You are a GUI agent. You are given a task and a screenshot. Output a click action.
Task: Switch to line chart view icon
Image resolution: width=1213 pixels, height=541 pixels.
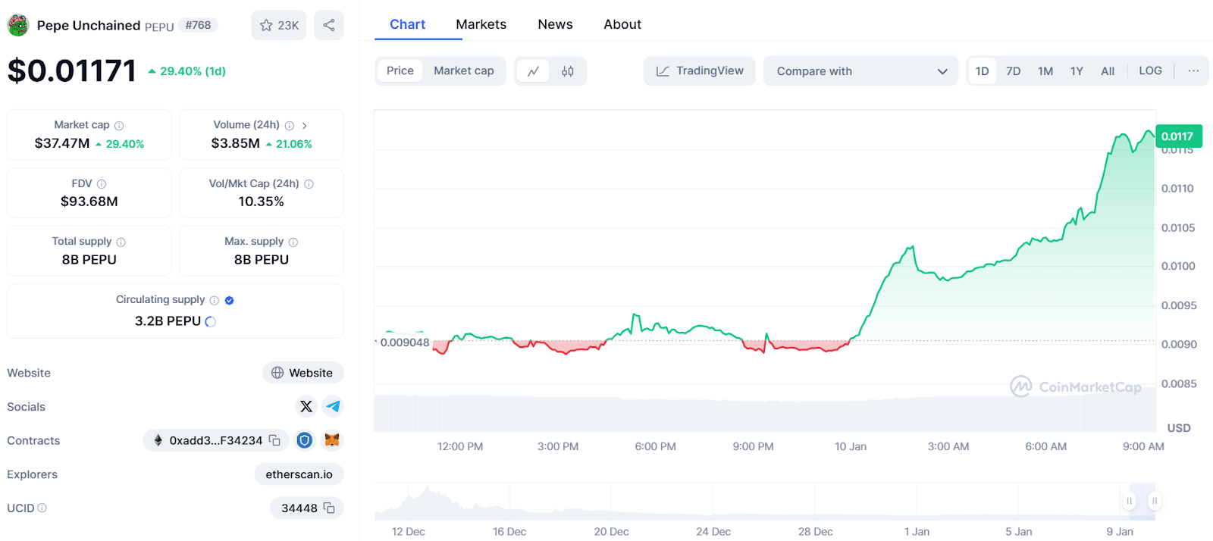point(533,71)
